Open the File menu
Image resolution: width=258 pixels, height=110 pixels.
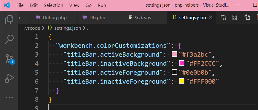20,5
